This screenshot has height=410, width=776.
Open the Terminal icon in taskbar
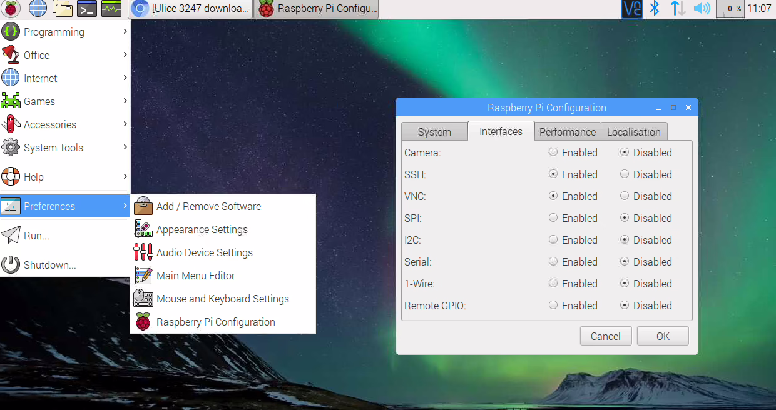pyautogui.click(x=87, y=9)
